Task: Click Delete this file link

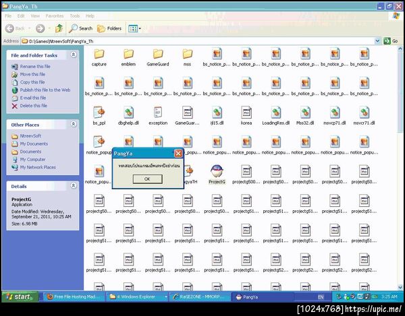Action: 34,106
